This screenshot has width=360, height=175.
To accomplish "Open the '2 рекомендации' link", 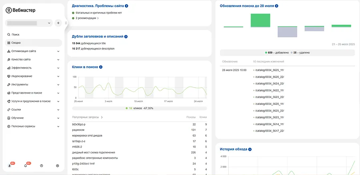I will tap(86, 18).
